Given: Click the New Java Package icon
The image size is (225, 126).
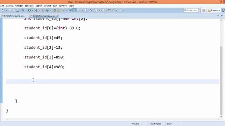Looking at the screenshot, I should tap(43, 10).
